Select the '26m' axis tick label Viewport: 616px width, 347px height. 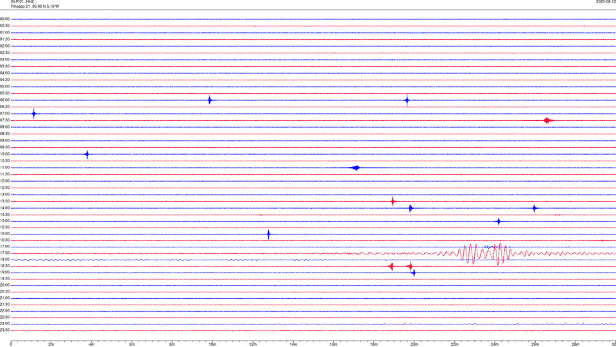click(x=535, y=344)
